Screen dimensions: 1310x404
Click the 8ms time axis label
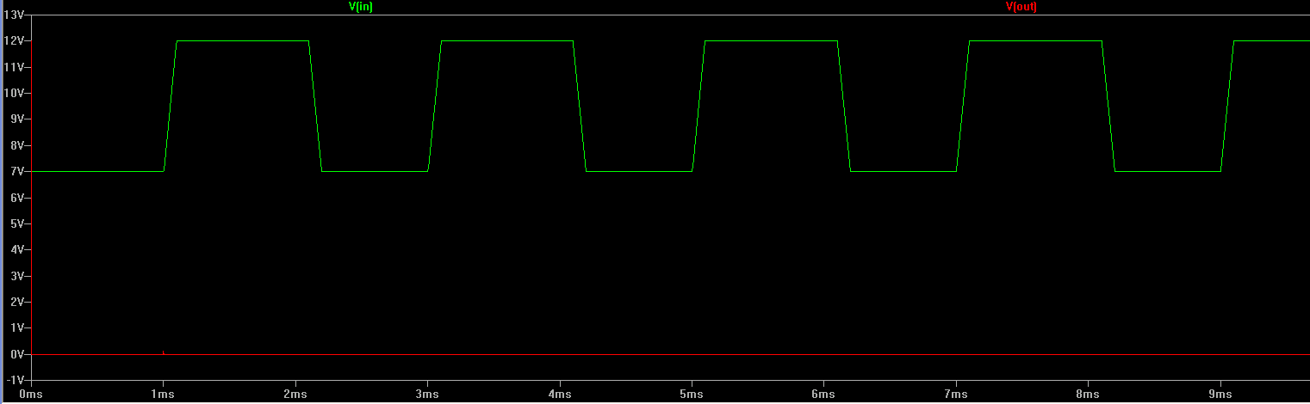pyautogui.click(x=1088, y=395)
